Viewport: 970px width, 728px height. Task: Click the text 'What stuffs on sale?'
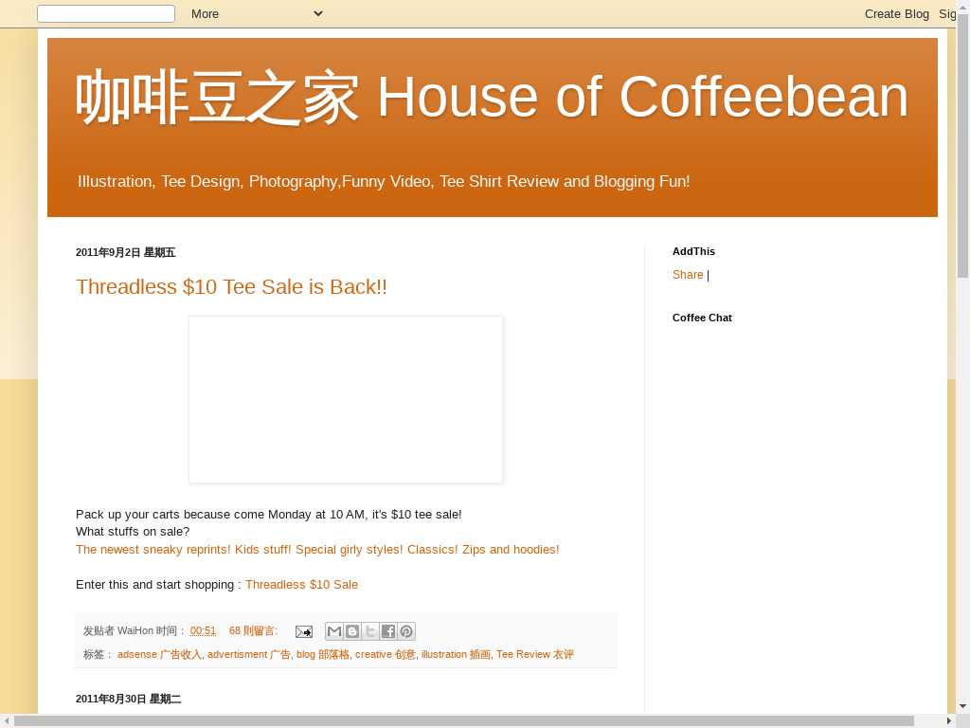click(x=133, y=532)
